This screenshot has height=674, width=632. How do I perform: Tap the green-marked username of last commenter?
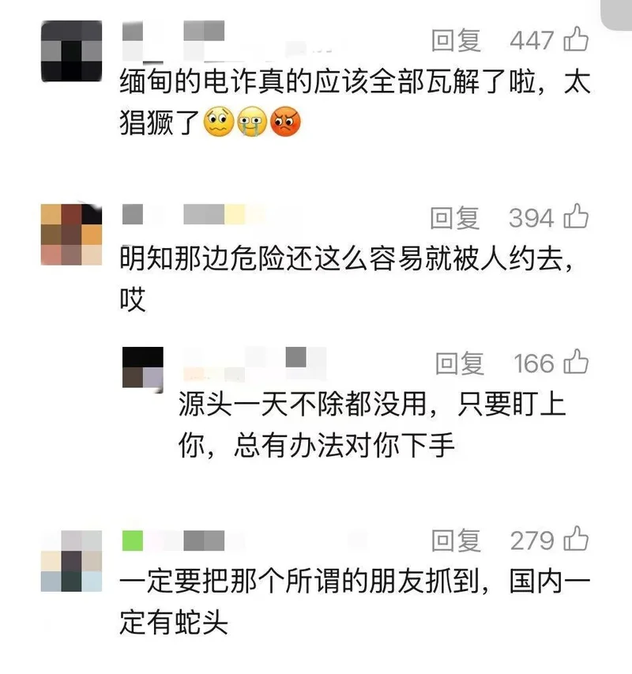tap(174, 540)
